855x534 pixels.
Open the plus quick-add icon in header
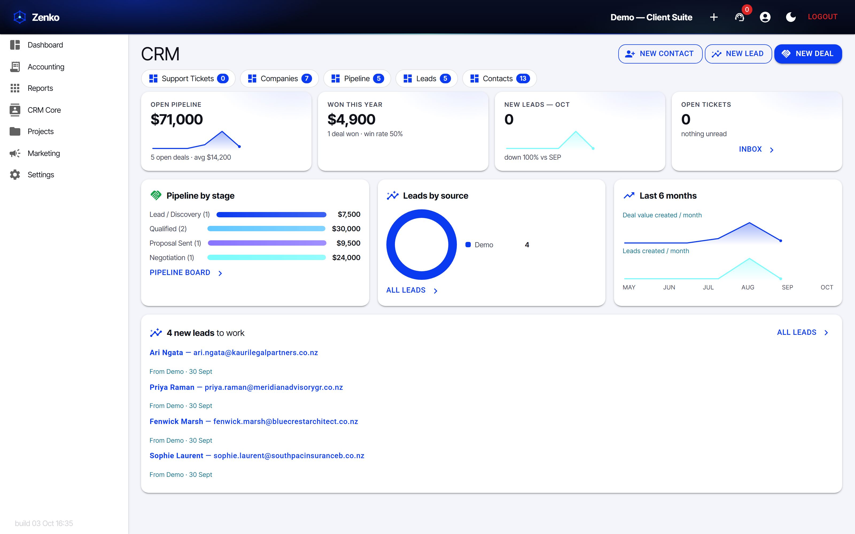714,17
